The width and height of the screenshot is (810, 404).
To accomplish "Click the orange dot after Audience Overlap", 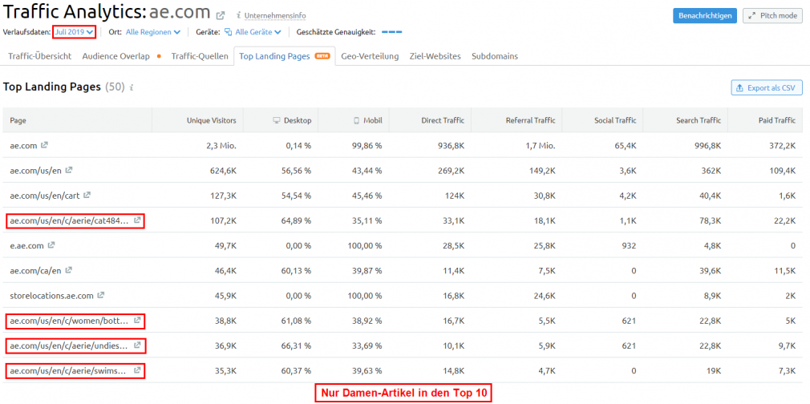I will pyautogui.click(x=159, y=56).
